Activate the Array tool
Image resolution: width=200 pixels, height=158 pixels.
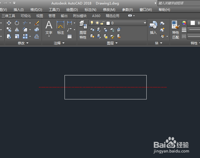click(25, 37)
